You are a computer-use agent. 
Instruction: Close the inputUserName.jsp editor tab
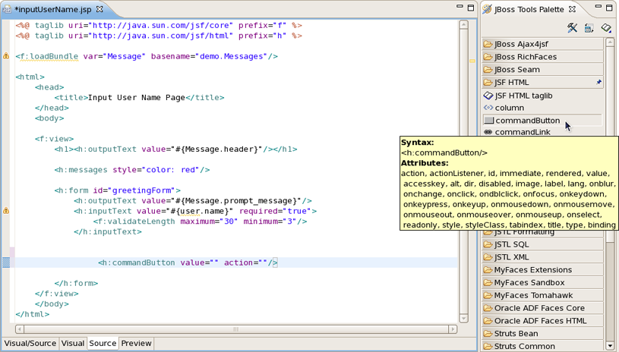click(x=100, y=8)
